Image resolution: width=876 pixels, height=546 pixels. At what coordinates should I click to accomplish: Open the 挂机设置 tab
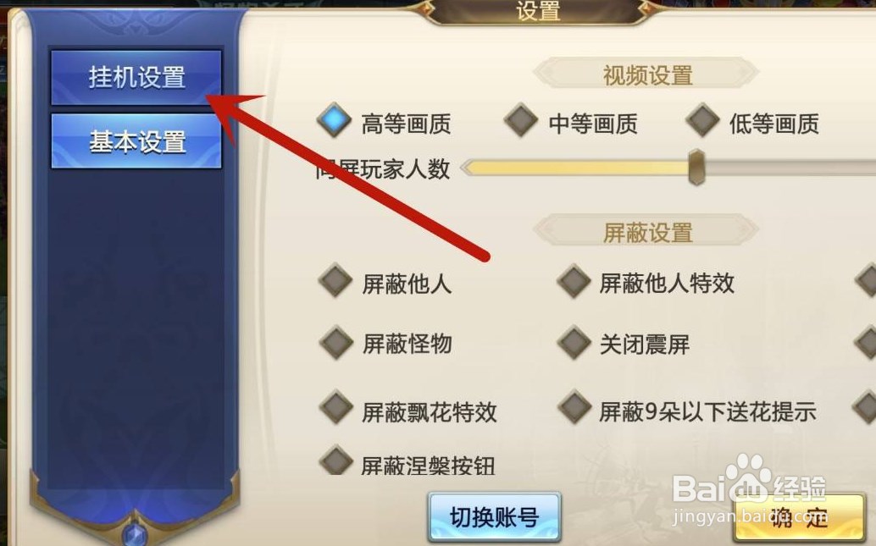[136, 77]
